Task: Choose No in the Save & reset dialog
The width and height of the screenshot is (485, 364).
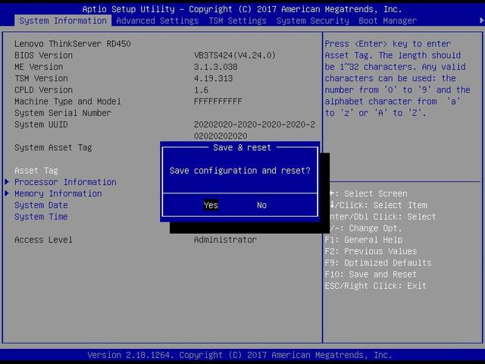Action: click(261, 205)
